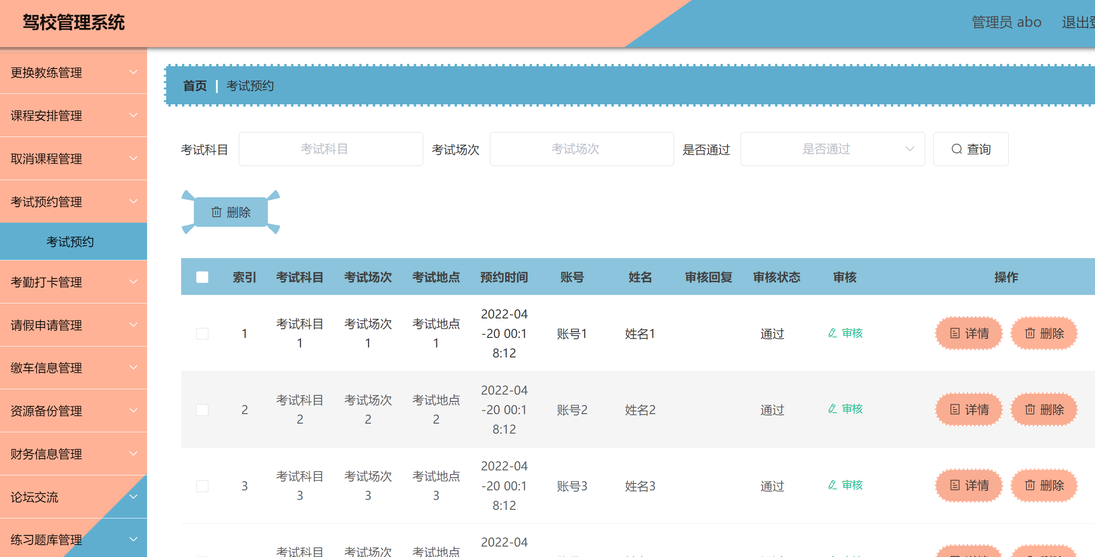This screenshot has width=1095, height=557.
Task: Select the 考试预约 submenu item
Action: click(x=70, y=242)
